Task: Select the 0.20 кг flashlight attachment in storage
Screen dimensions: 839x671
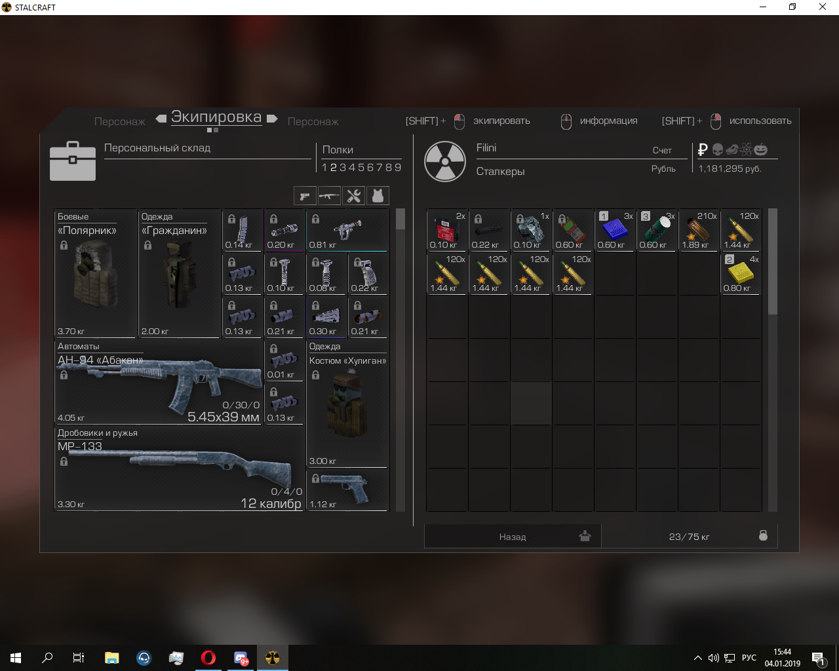Action: click(x=284, y=230)
